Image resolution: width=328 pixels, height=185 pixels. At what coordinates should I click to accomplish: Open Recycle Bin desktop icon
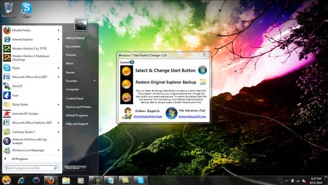pyautogui.click(x=9, y=10)
